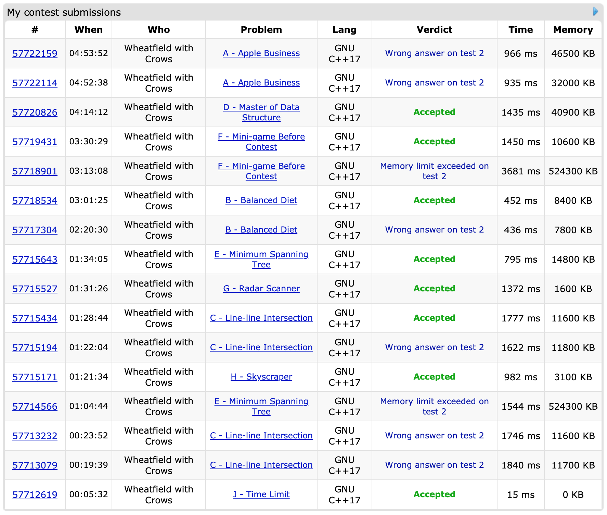607x515 pixels.
Task: Open C - Line-line Intersection from submission 57713079
Action: 261,465
